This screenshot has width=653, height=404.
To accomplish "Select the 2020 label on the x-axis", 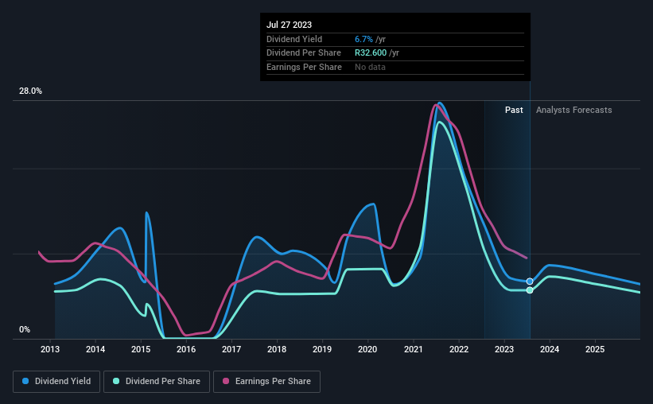I will coord(367,349).
